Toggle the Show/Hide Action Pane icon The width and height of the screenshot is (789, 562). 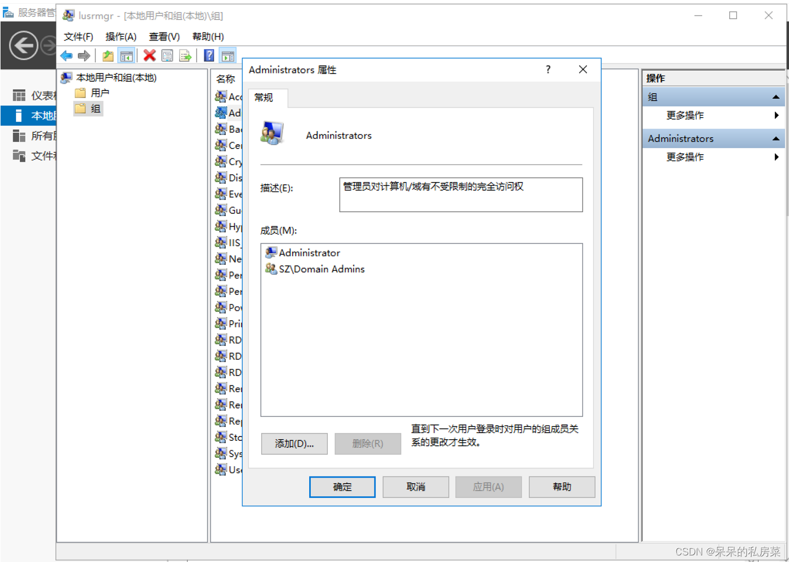227,55
